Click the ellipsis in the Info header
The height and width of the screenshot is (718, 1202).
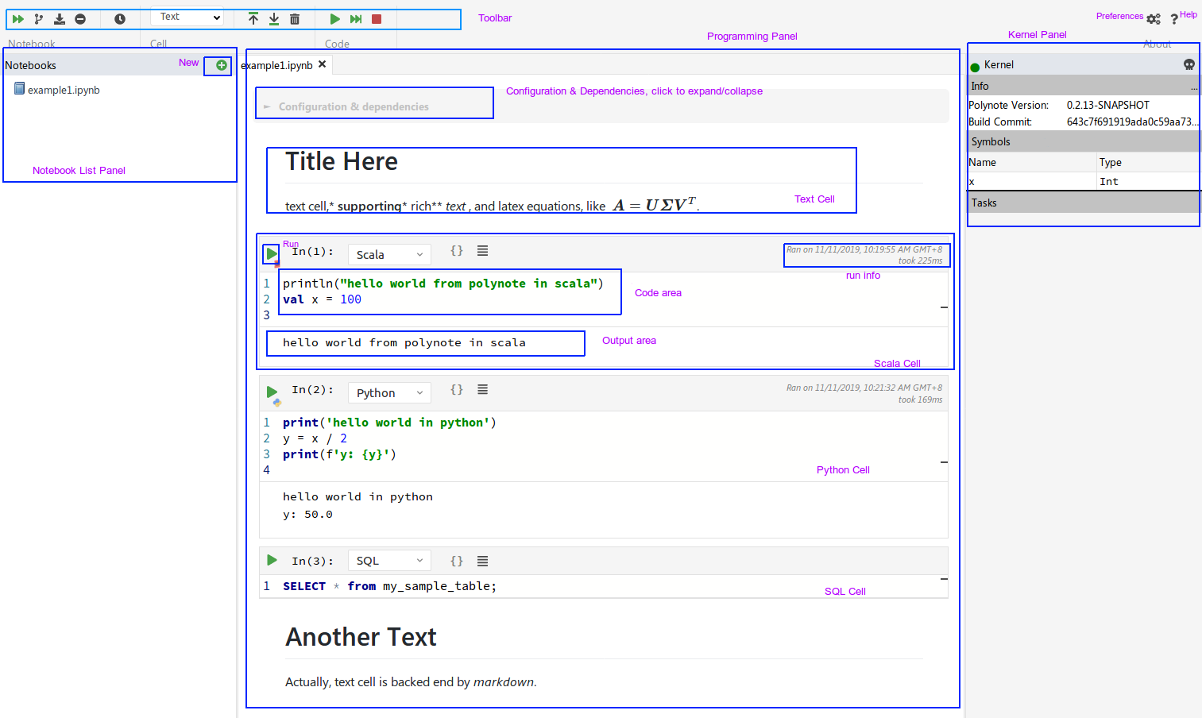[x=1194, y=87]
